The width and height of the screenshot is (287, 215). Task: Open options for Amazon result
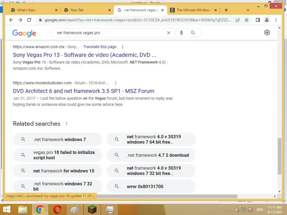pos(123,47)
